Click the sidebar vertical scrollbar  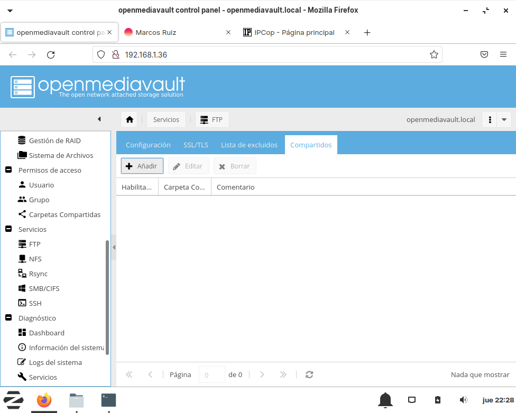click(107, 296)
